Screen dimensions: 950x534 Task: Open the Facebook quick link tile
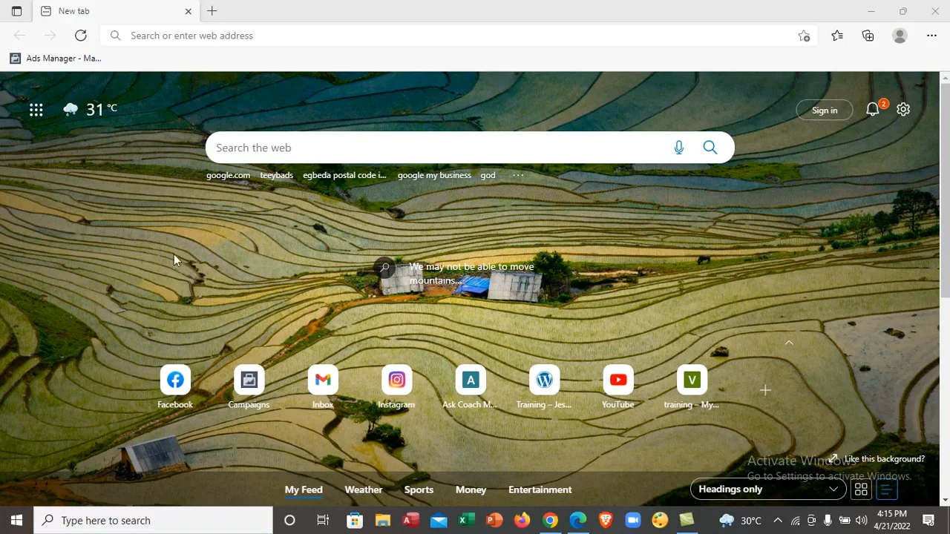pos(175,380)
